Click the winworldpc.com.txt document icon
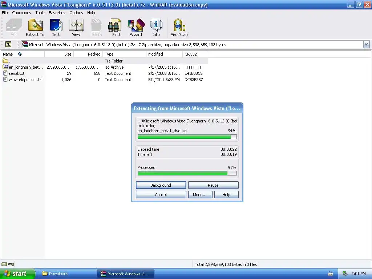The image size is (372, 279). 5,80
